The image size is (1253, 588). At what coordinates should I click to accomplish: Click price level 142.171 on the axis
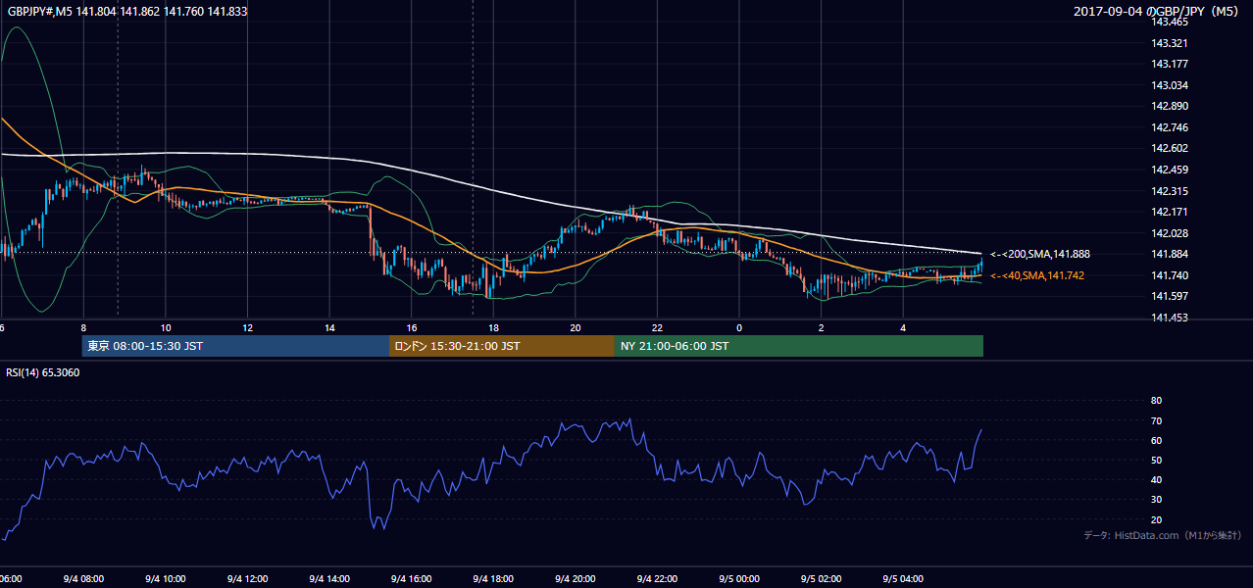point(1169,212)
